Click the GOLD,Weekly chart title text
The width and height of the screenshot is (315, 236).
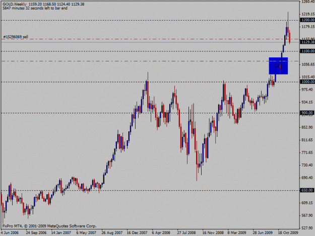click(43, 4)
